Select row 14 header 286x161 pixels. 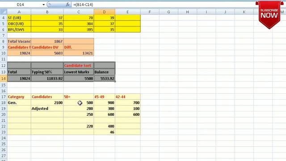coord(4,79)
